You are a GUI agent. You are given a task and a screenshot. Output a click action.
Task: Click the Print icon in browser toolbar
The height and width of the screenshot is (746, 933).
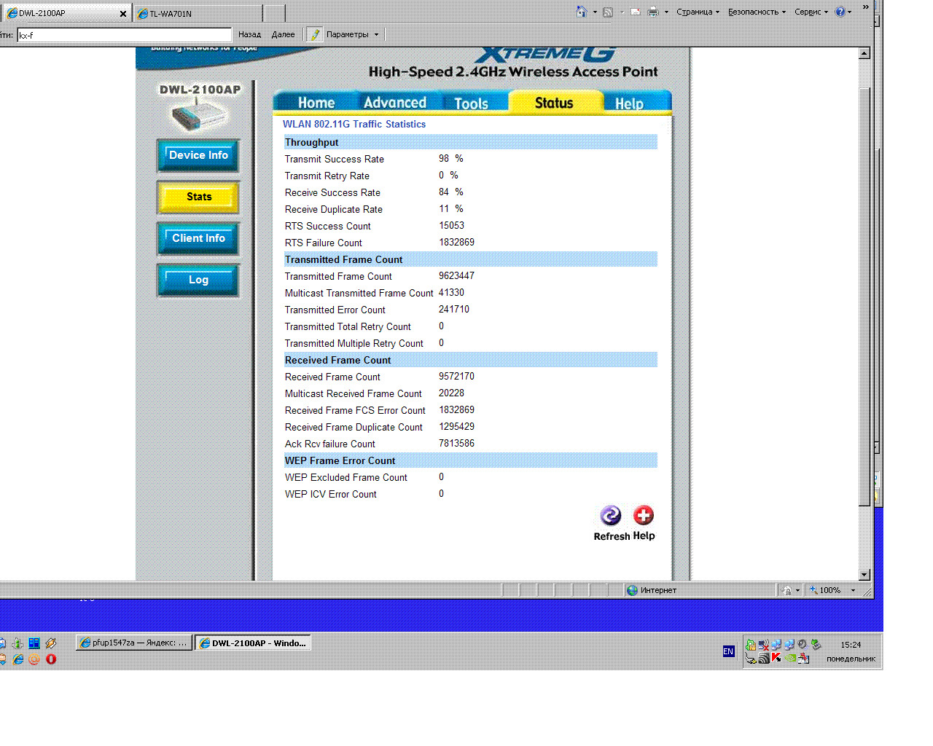[653, 12]
